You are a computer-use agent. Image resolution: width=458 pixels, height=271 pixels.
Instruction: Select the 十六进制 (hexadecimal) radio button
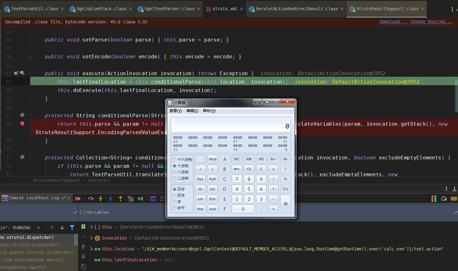pyautogui.click(x=175, y=159)
